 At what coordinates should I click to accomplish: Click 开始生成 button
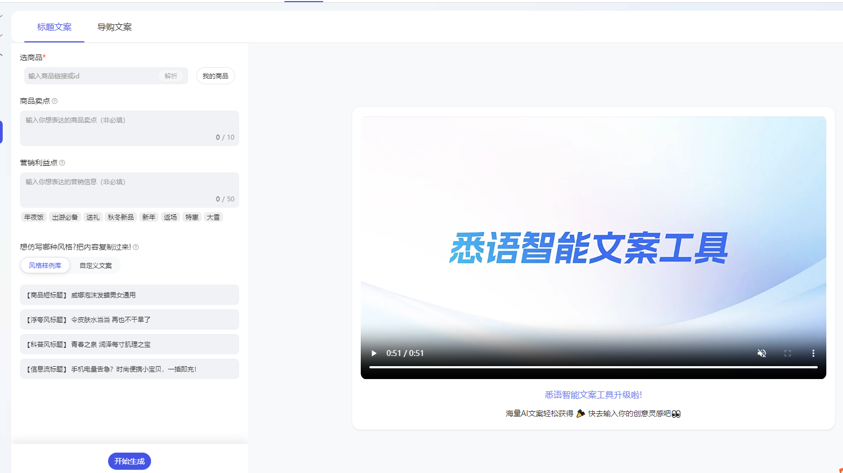tap(130, 461)
